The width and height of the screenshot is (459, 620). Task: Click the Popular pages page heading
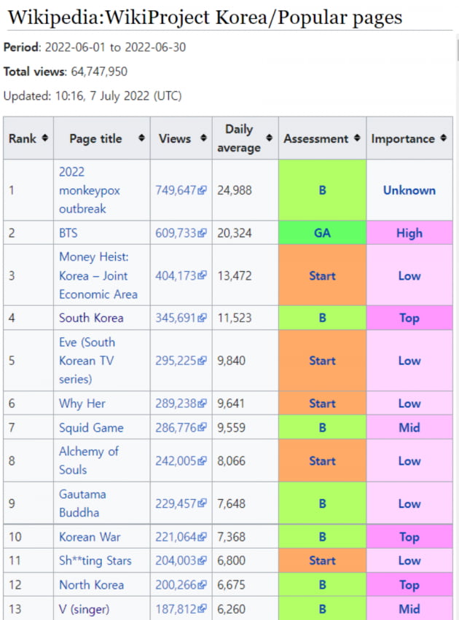pyautogui.click(x=205, y=17)
